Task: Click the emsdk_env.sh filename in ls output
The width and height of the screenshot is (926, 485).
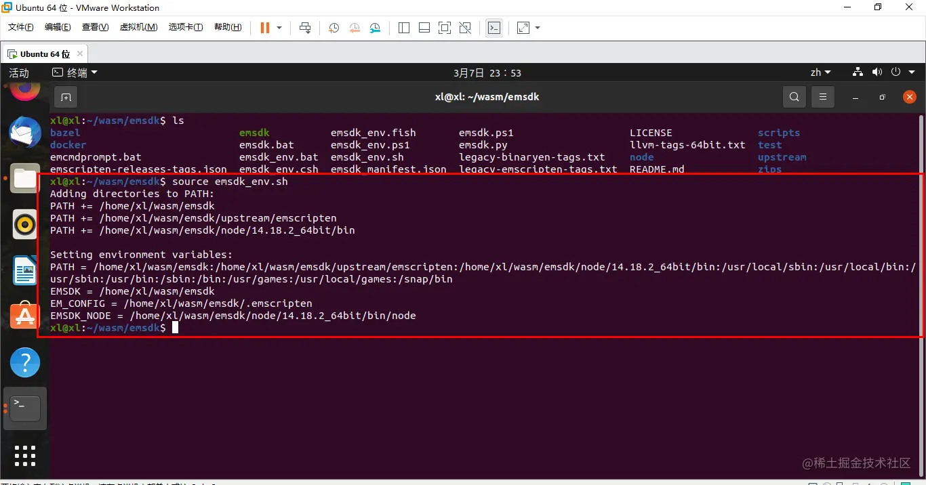Action: (367, 157)
